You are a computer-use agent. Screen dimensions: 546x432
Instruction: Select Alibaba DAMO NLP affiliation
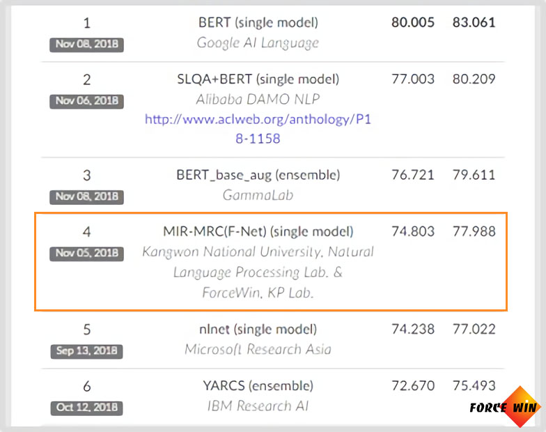pyautogui.click(x=258, y=99)
